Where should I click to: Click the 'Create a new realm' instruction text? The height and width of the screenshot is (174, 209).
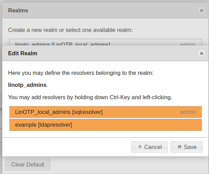point(70,30)
